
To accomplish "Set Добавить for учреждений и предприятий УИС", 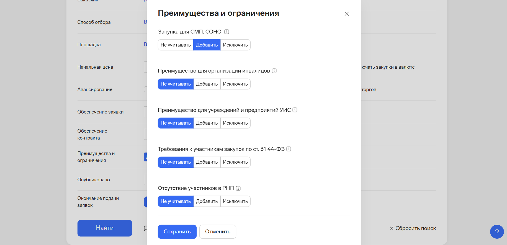I will (207, 123).
